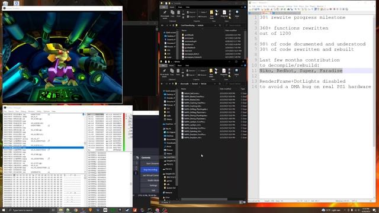Toggle Studio Mode in OBS Controls
The image size is (379, 213).
(150, 180)
